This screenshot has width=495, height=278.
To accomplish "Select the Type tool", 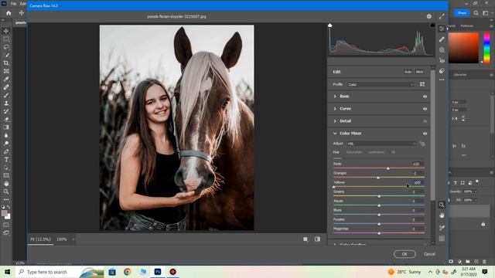I will pyautogui.click(x=6, y=160).
